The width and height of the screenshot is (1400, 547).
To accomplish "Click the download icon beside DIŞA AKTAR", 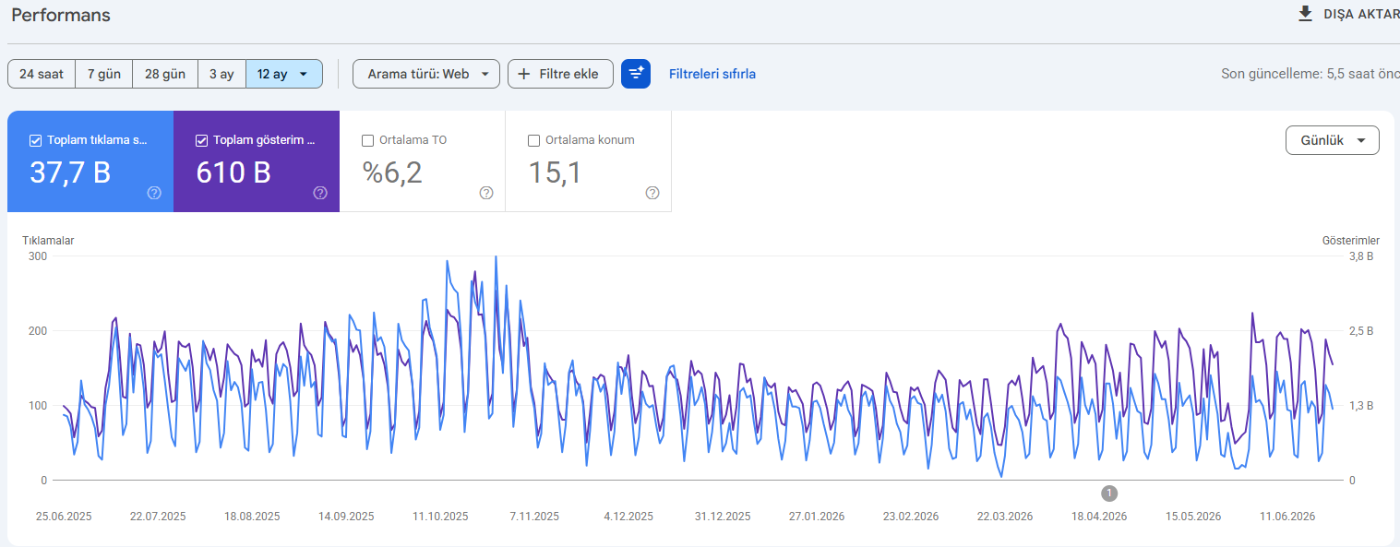I will 1305,14.
